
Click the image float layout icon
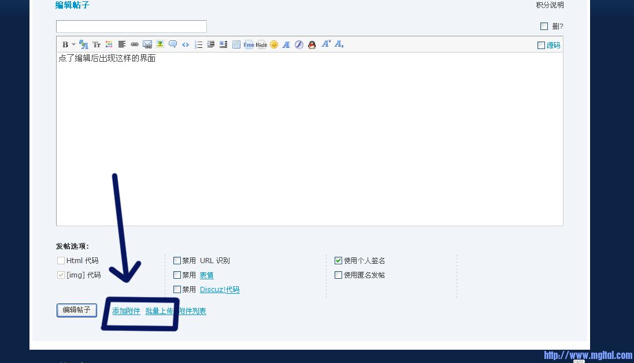[223, 44]
